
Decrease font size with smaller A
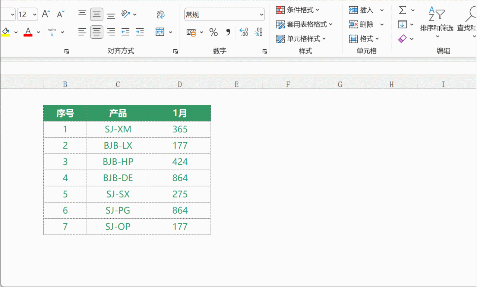coord(61,14)
